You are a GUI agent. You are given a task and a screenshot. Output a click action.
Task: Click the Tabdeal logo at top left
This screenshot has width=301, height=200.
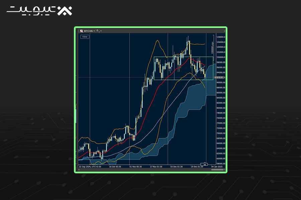[39, 11]
